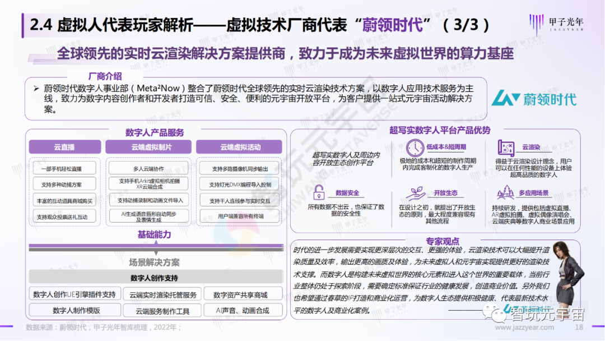Viewport: 605px width, 341px height.
Task: Click the 智玩元宇宙 account name
Action: pyautogui.click(x=547, y=315)
